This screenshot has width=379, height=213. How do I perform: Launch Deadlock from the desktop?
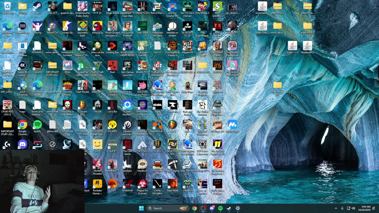(142, 166)
